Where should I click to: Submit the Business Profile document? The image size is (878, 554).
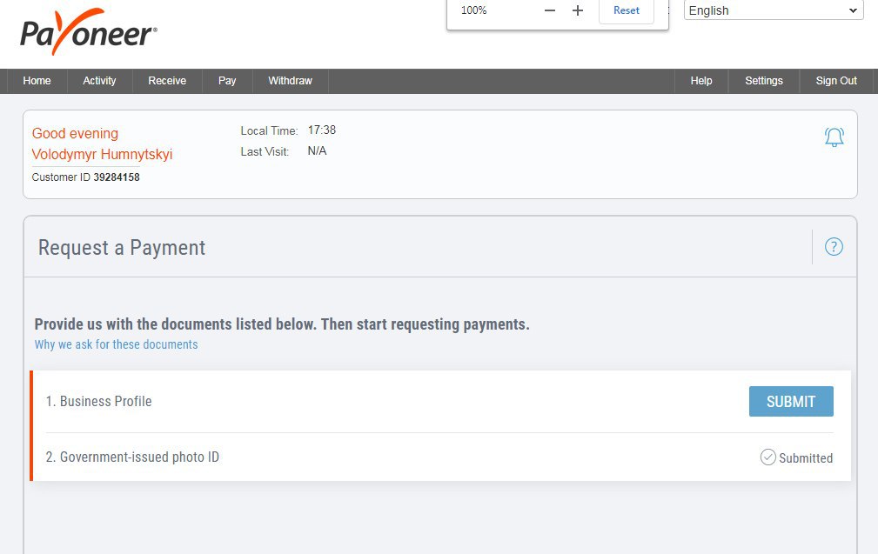[x=791, y=401]
